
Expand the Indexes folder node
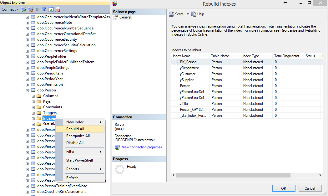pos(33,119)
